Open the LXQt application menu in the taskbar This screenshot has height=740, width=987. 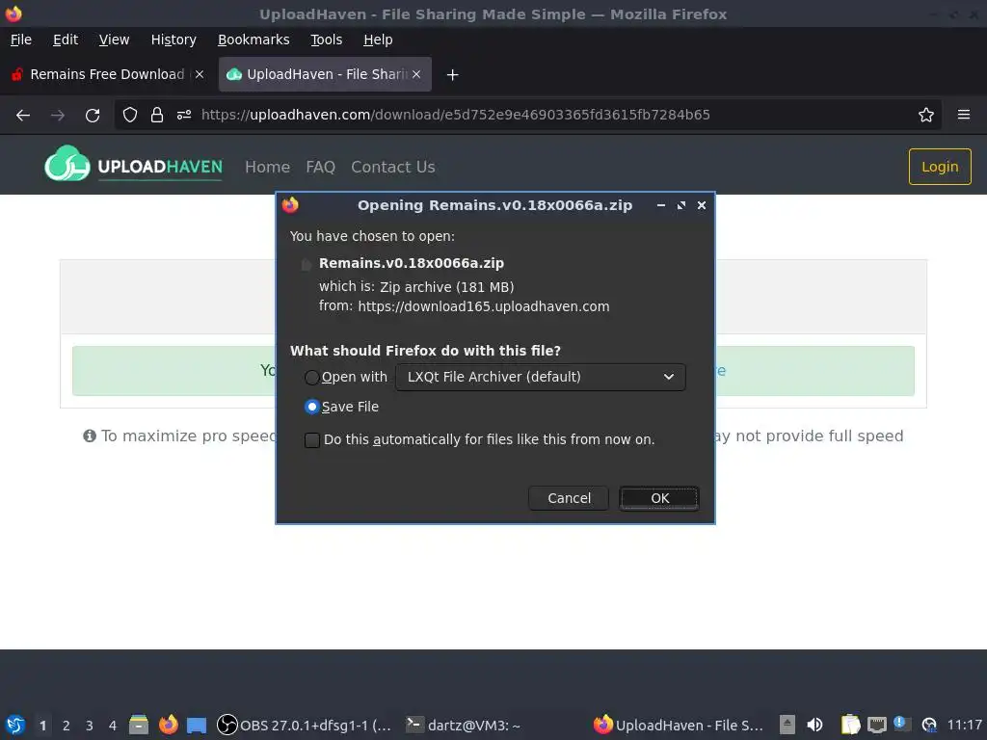tap(15, 725)
